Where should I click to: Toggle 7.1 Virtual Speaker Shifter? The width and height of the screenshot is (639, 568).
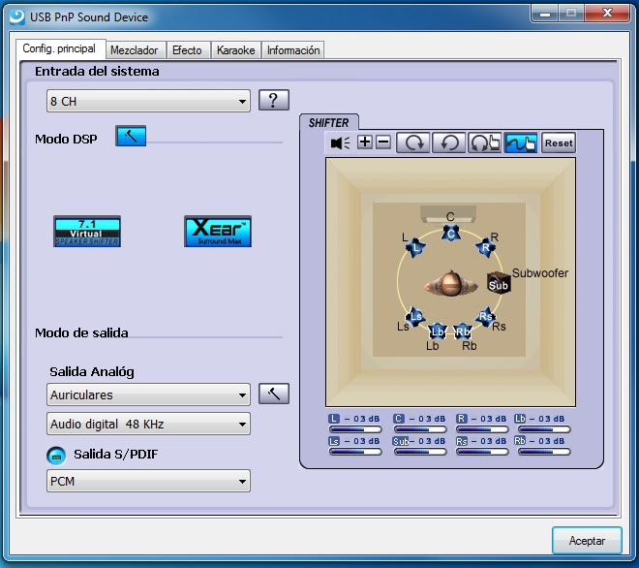[87, 231]
